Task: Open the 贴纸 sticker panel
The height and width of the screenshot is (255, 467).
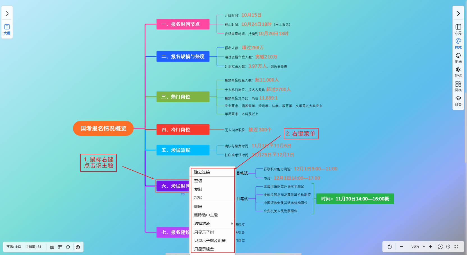Action: coord(458,72)
